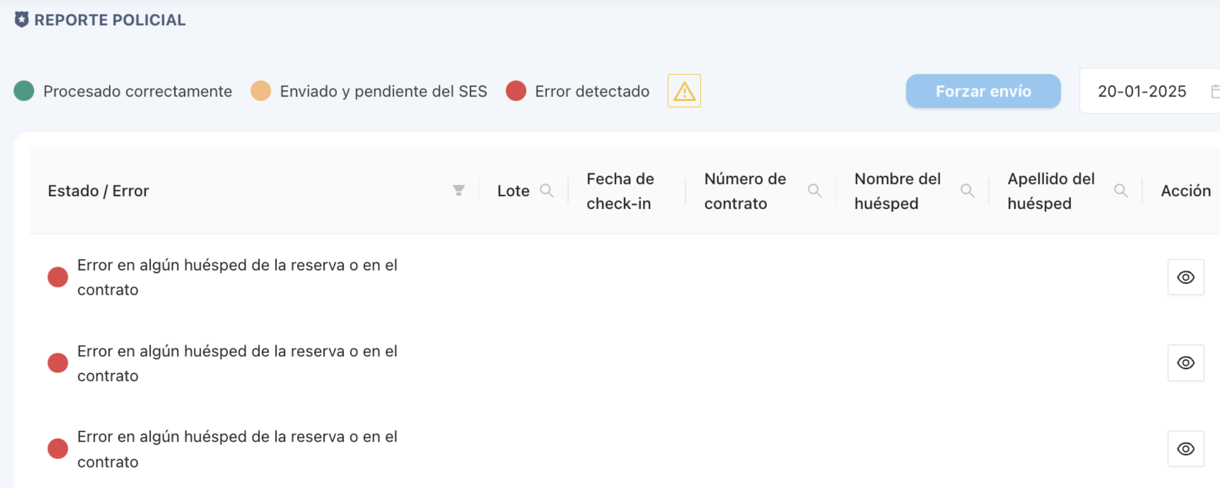Viewport: 1220px width, 488px height.
Task: Click the Acción column header
Action: tap(1186, 191)
